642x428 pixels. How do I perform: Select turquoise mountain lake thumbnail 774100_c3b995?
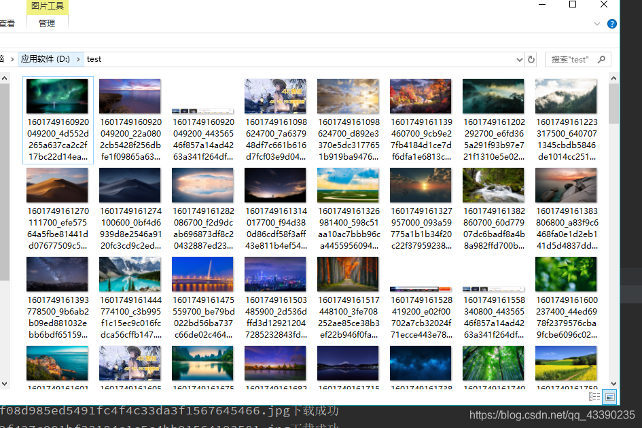click(130, 274)
